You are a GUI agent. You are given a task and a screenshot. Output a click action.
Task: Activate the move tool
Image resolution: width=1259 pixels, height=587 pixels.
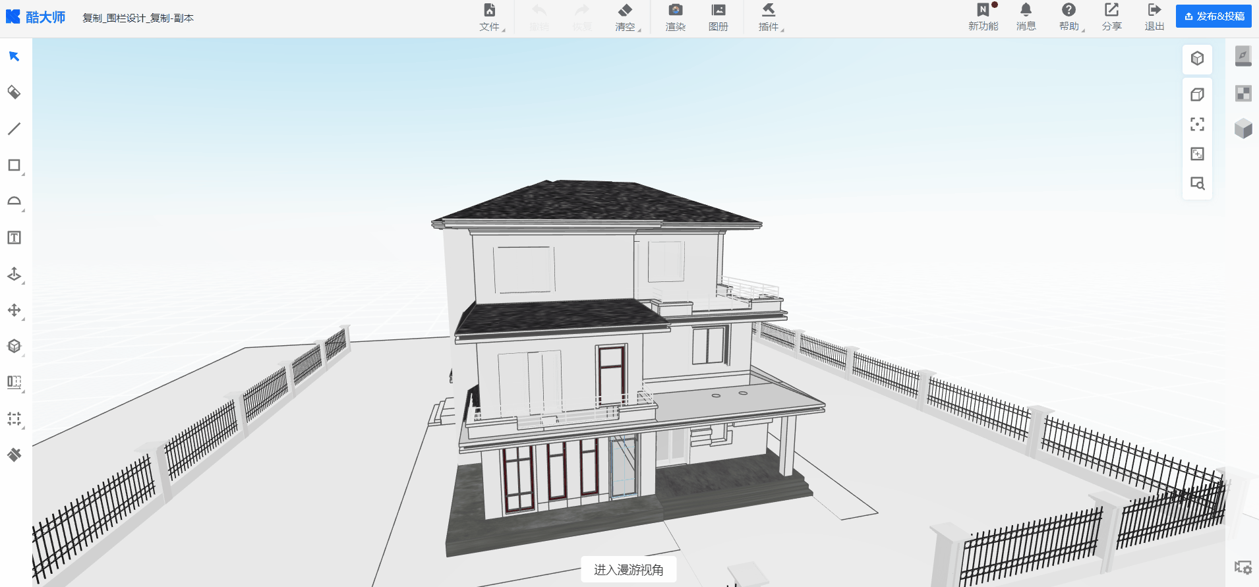tap(14, 310)
